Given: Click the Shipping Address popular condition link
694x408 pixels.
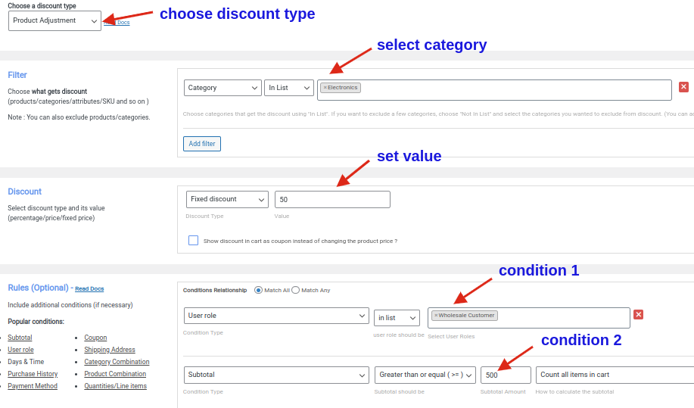Looking at the screenshot, I should 110,350.
